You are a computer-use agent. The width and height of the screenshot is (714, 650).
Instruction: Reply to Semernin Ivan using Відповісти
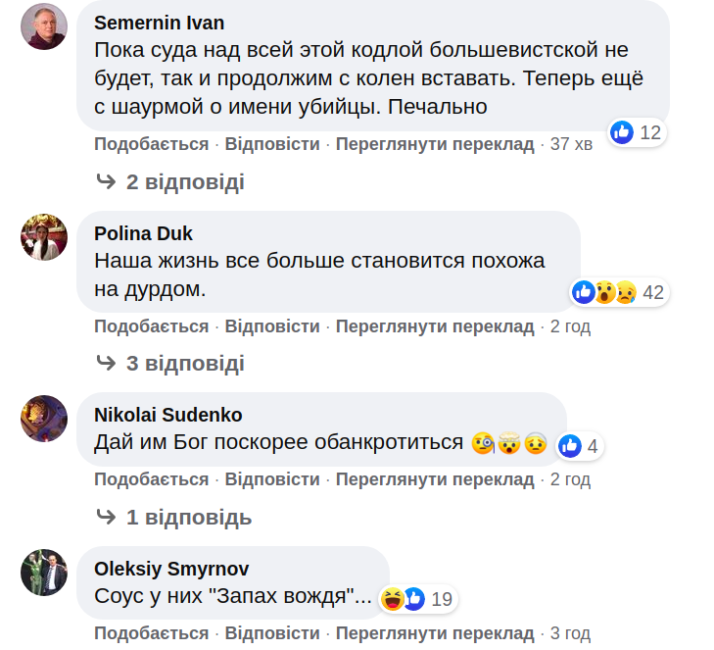click(x=272, y=144)
